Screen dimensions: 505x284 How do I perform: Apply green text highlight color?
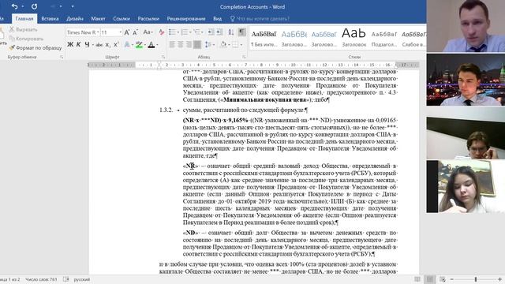[139, 45]
